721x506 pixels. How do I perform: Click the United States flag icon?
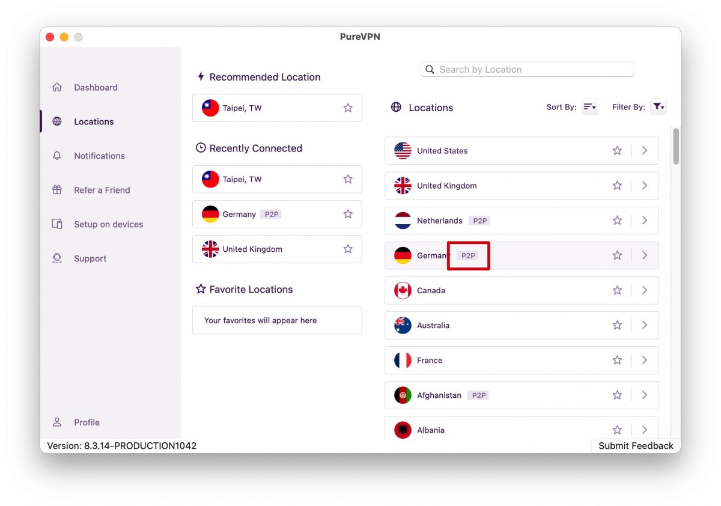tap(403, 151)
